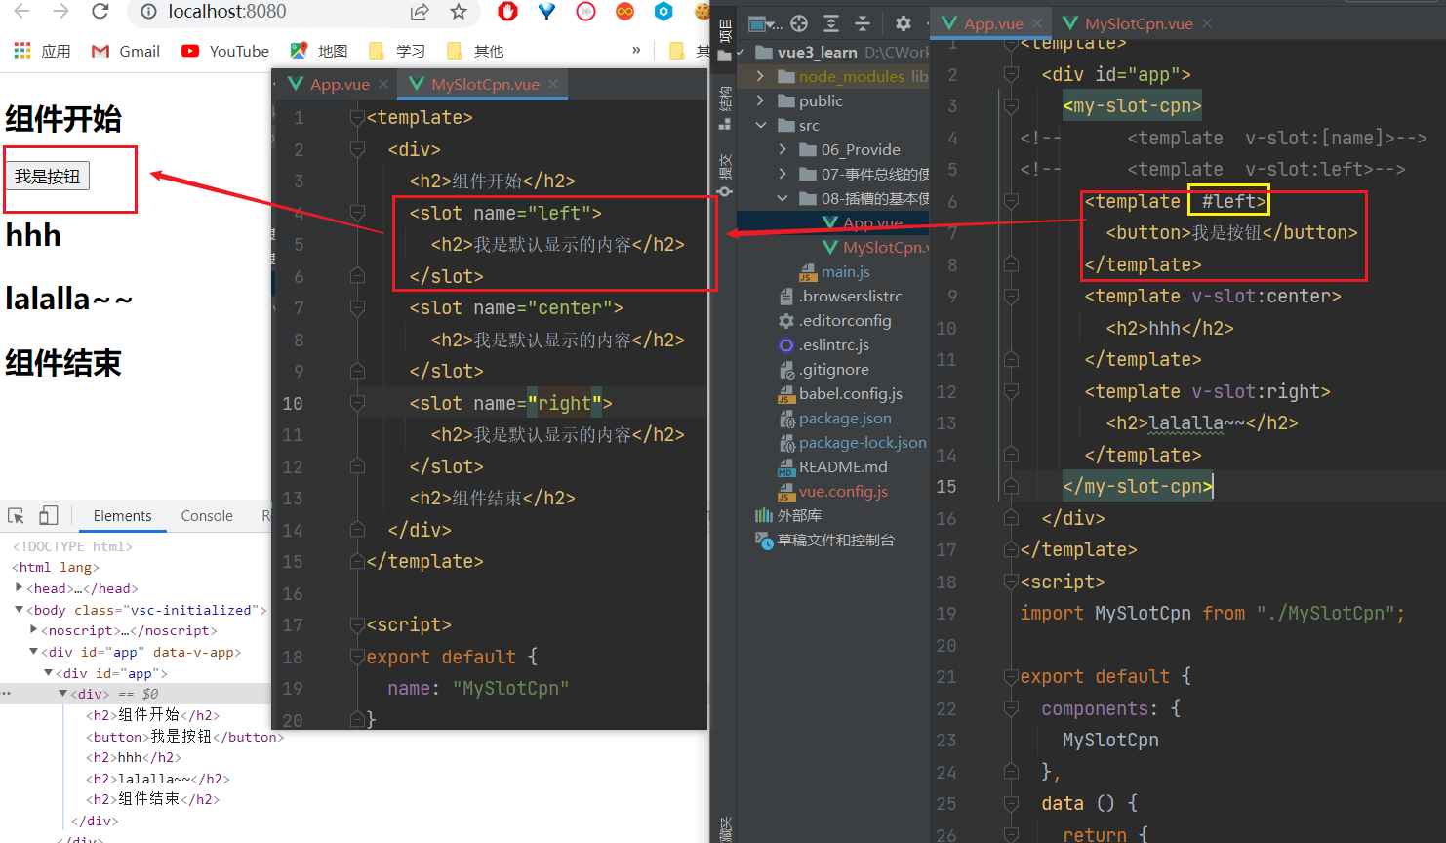
Task: Open the red stop-hand adblock extension
Action: [507, 12]
